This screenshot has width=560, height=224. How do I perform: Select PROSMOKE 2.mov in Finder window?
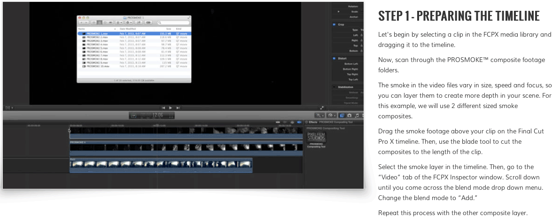(134, 37)
